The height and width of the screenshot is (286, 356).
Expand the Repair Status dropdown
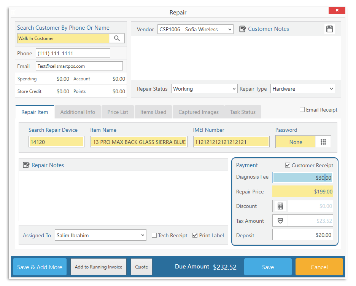[204, 89]
